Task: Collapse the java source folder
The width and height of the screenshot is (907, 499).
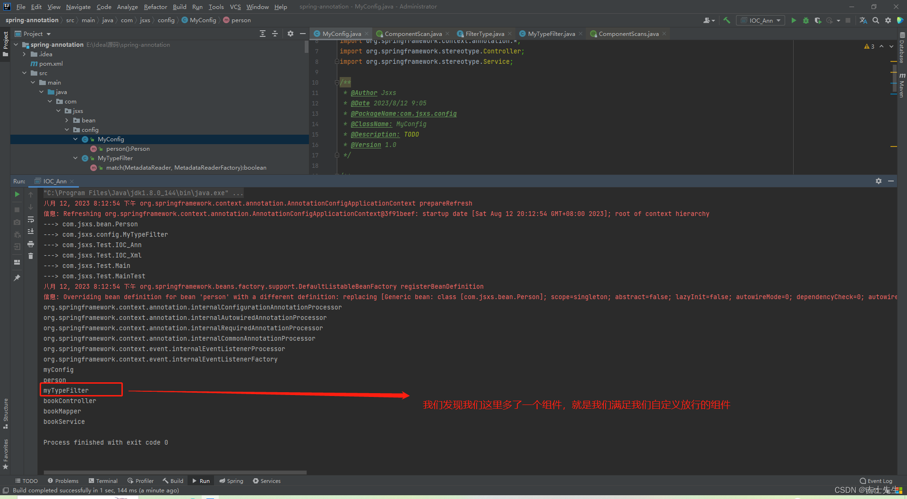Action: pyautogui.click(x=41, y=92)
